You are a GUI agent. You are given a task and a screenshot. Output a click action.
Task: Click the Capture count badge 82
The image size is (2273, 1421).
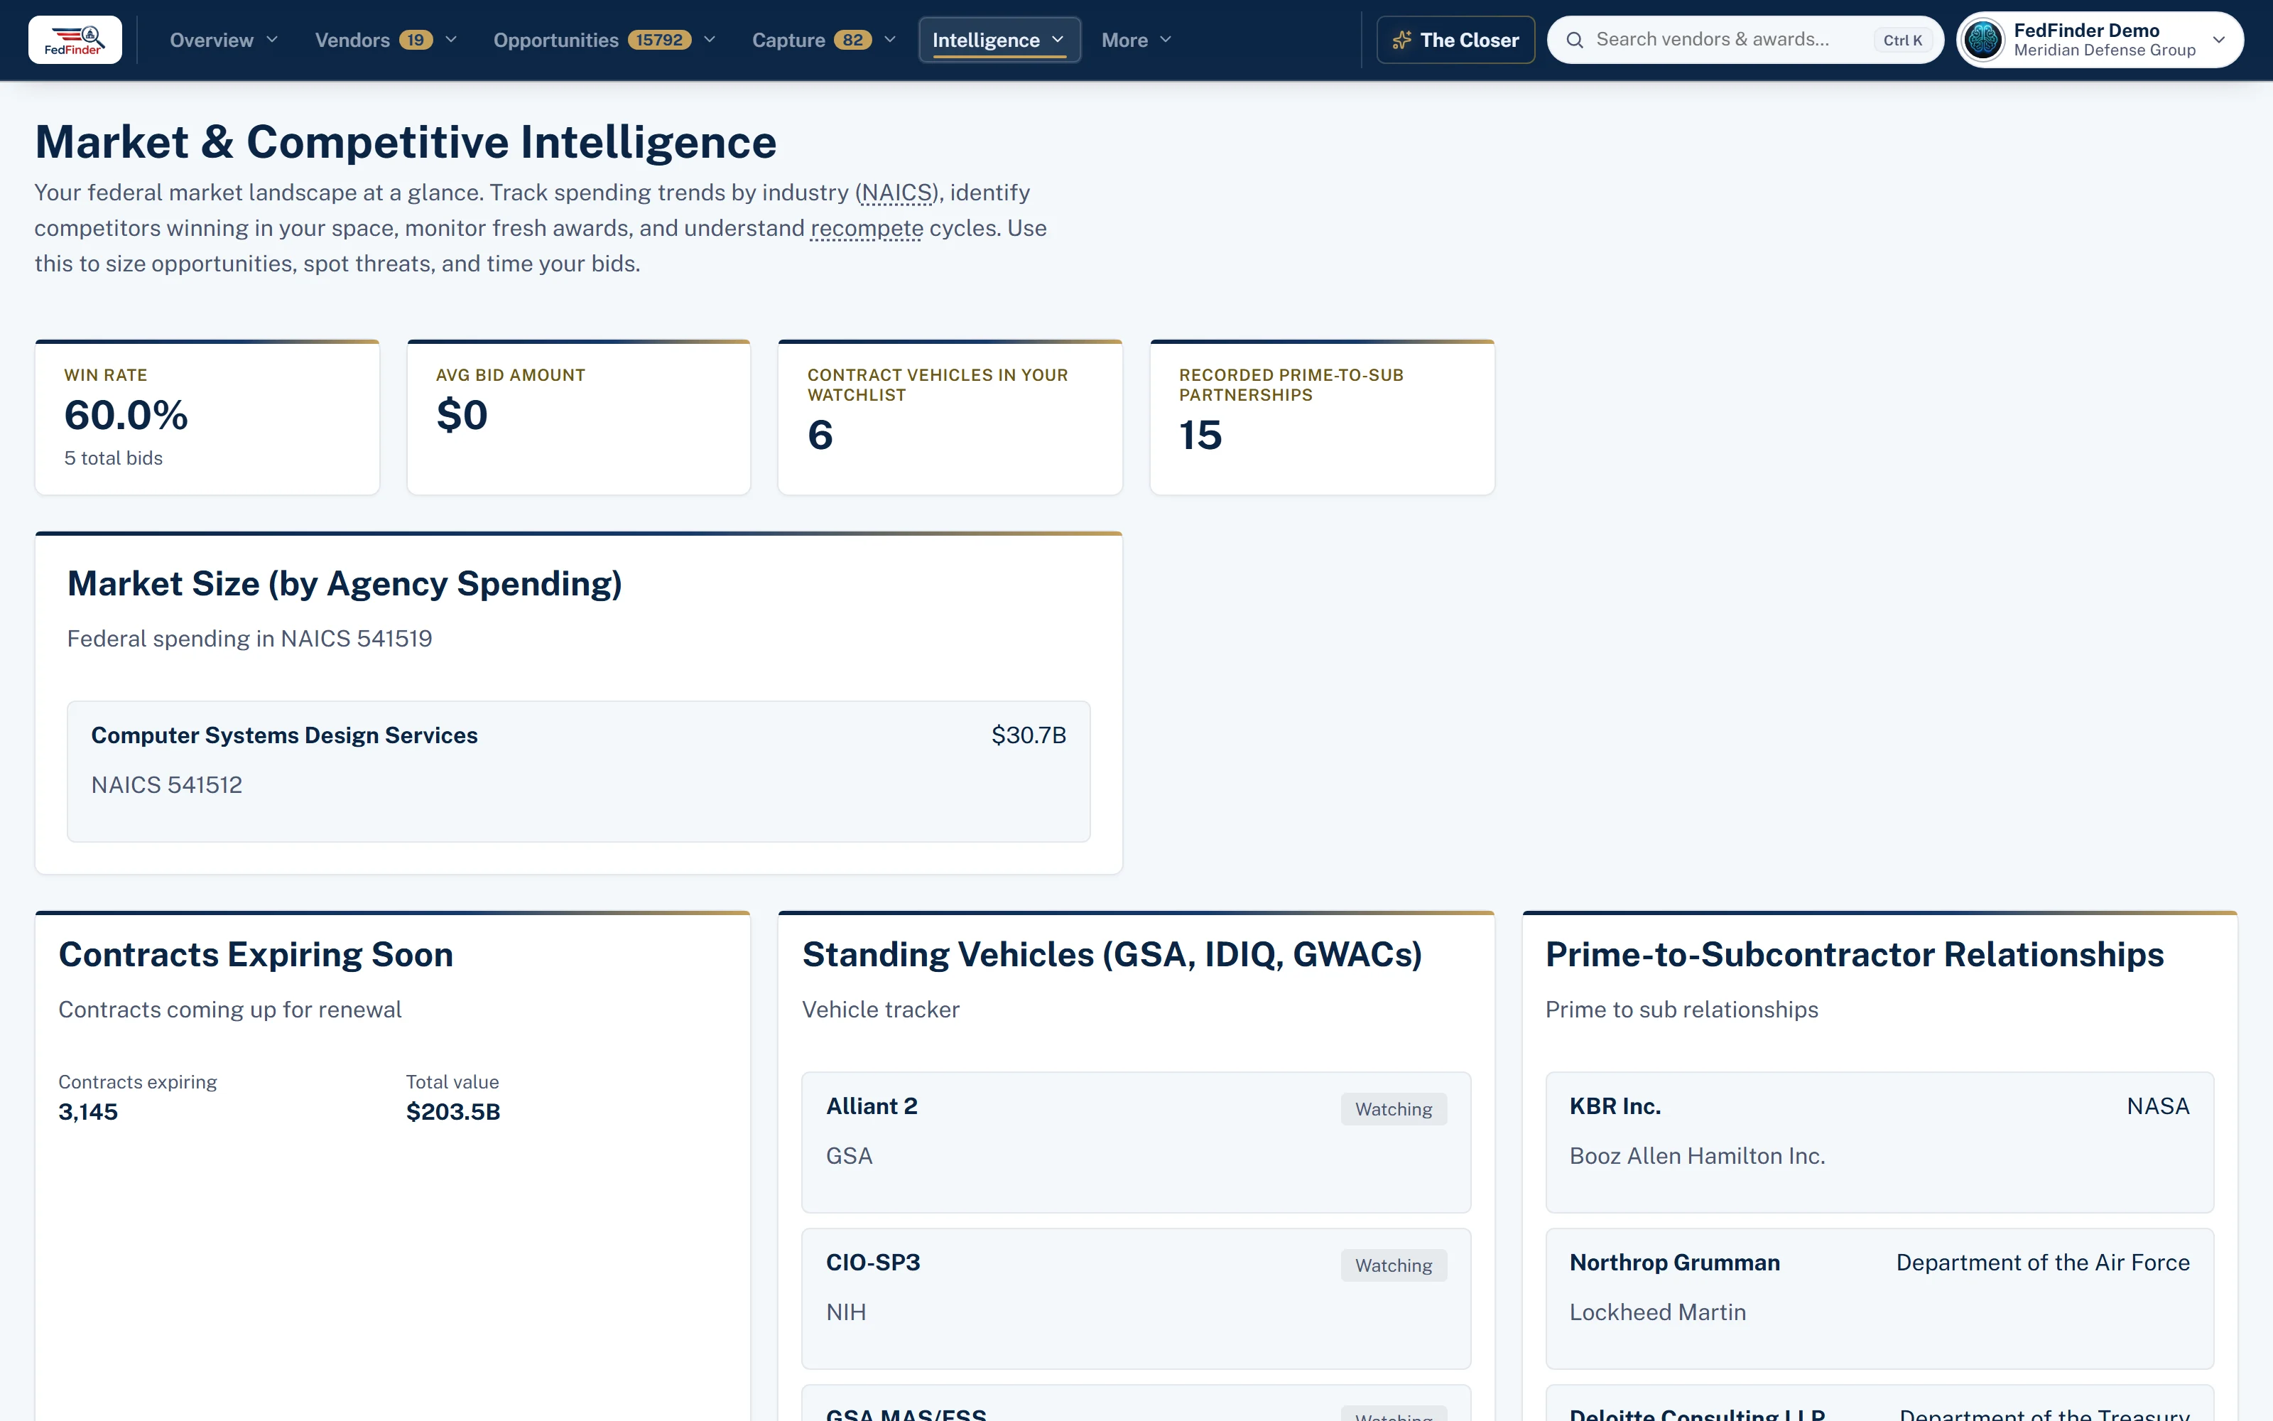click(x=853, y=40)
